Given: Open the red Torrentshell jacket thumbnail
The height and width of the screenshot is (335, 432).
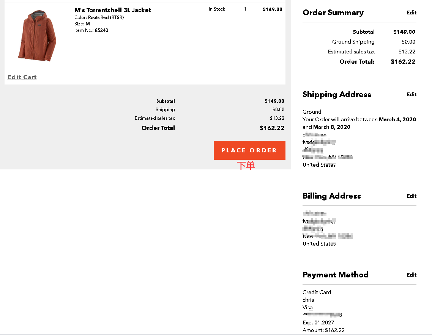Looking at the screenshot, I should 37,36.
